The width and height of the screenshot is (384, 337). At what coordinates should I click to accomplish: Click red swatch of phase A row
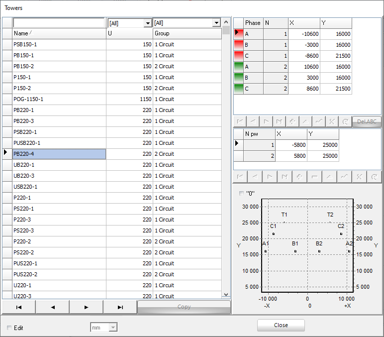tap(239, 34)
